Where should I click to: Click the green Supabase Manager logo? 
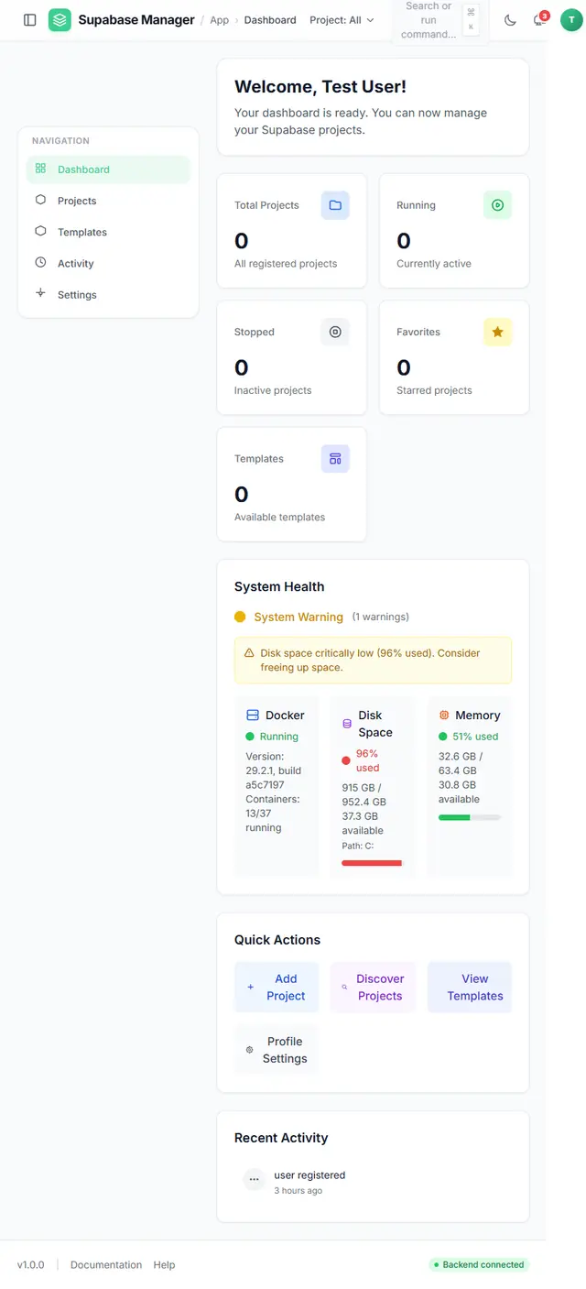(60, 20)
